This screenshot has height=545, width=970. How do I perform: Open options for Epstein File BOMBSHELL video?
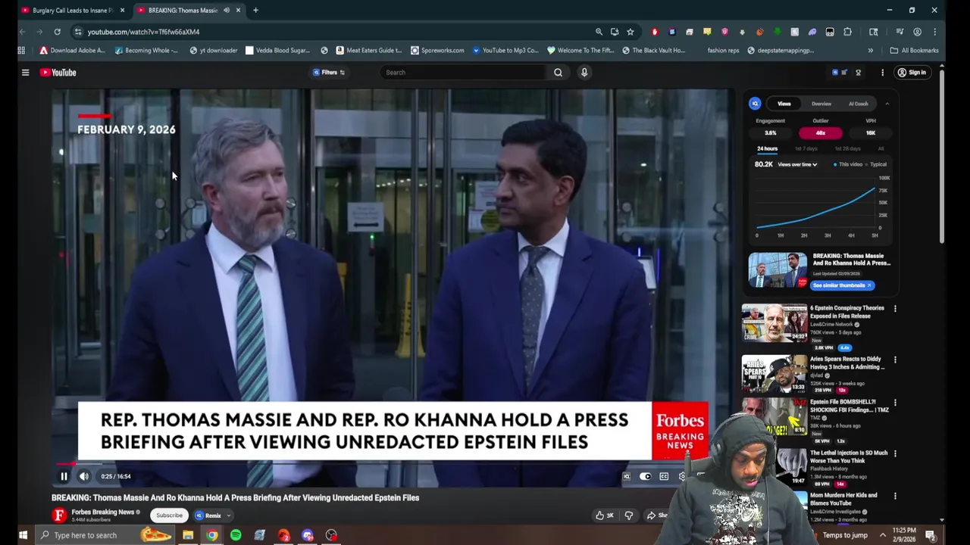895,403
